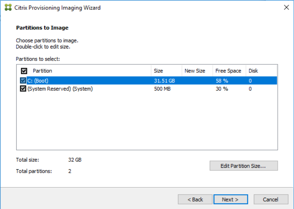
Task: Click the 30 % free space value
Action: click(x=222, y=89)
